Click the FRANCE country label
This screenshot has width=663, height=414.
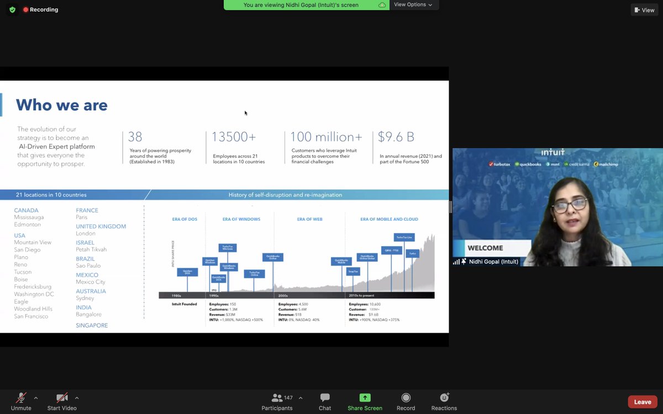point(87,210)
